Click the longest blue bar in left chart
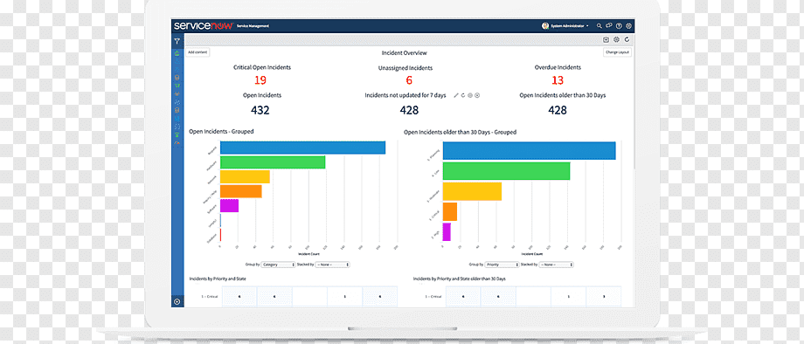 pos(302,148)
